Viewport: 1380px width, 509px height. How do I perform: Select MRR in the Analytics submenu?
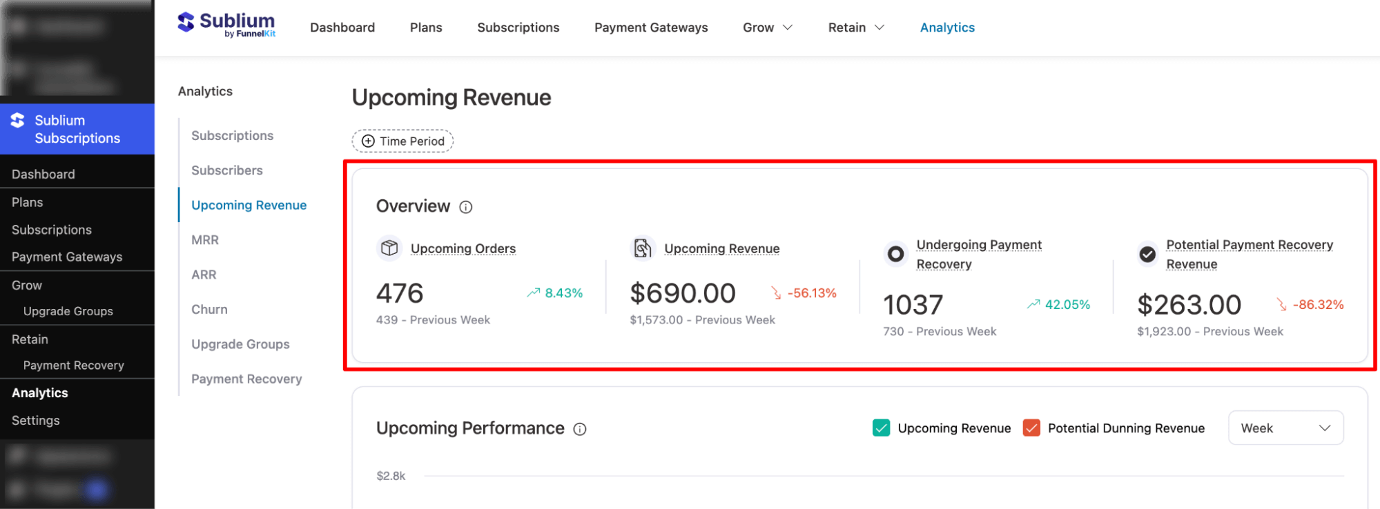(x=205, y=240)
